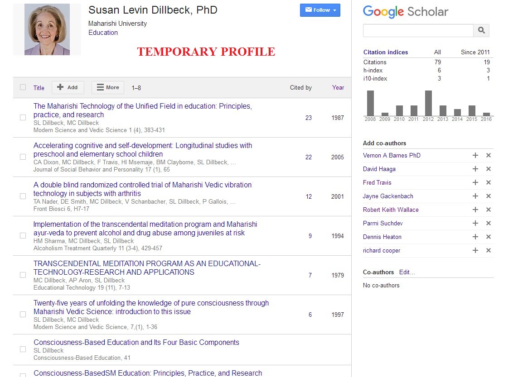Viewport: 518px width, 377px height.
Task: Add Parmi Suchdev with plus icon
Action: tap(475, 223)
